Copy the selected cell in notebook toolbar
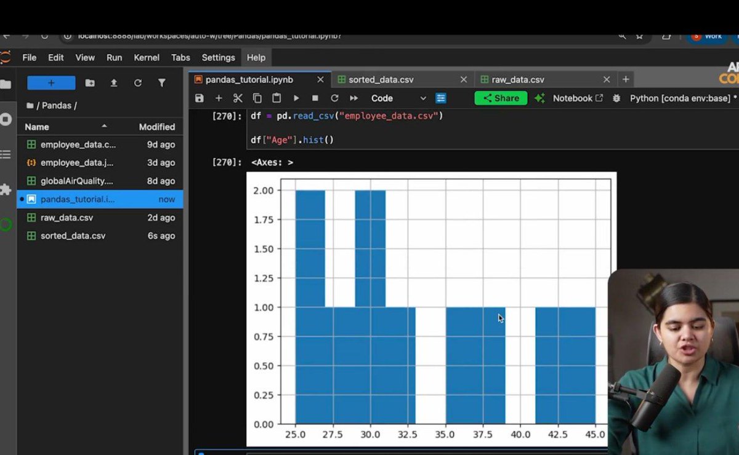The width and height of the screenshot is (739, 455). point(257,98)
